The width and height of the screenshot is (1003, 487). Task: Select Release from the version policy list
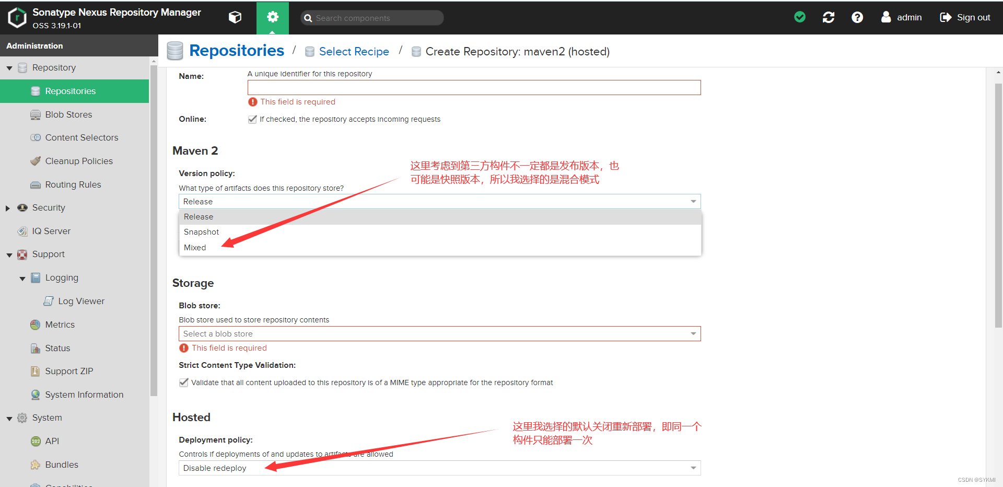[x=440, y=217]
